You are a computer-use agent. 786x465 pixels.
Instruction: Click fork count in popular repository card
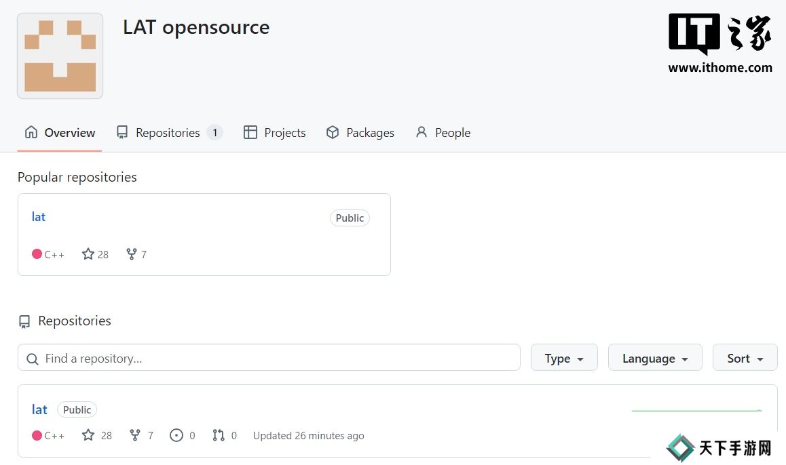tap(136, 254)
